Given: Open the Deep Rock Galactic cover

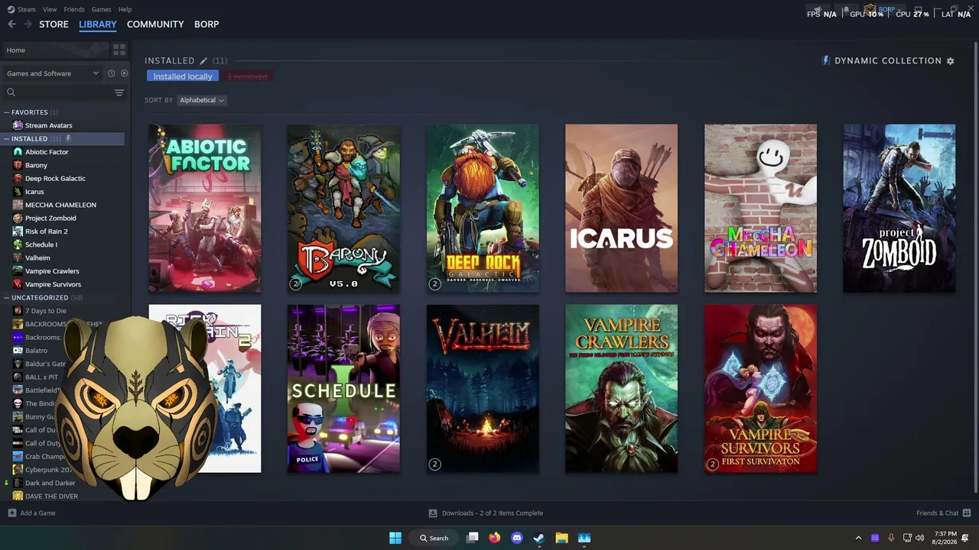Looking at the screenshot, I should point(483,209).
